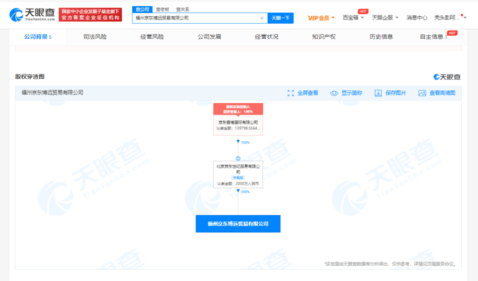Click the clear (x) icon in search box

[x=261, y=17]
